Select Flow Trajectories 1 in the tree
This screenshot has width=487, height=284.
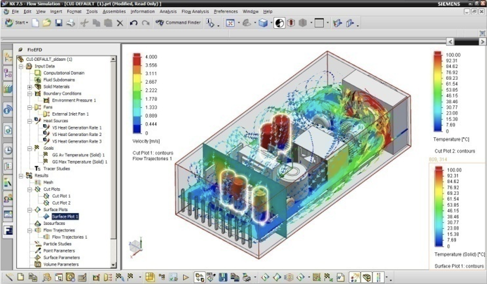[69, 237]
